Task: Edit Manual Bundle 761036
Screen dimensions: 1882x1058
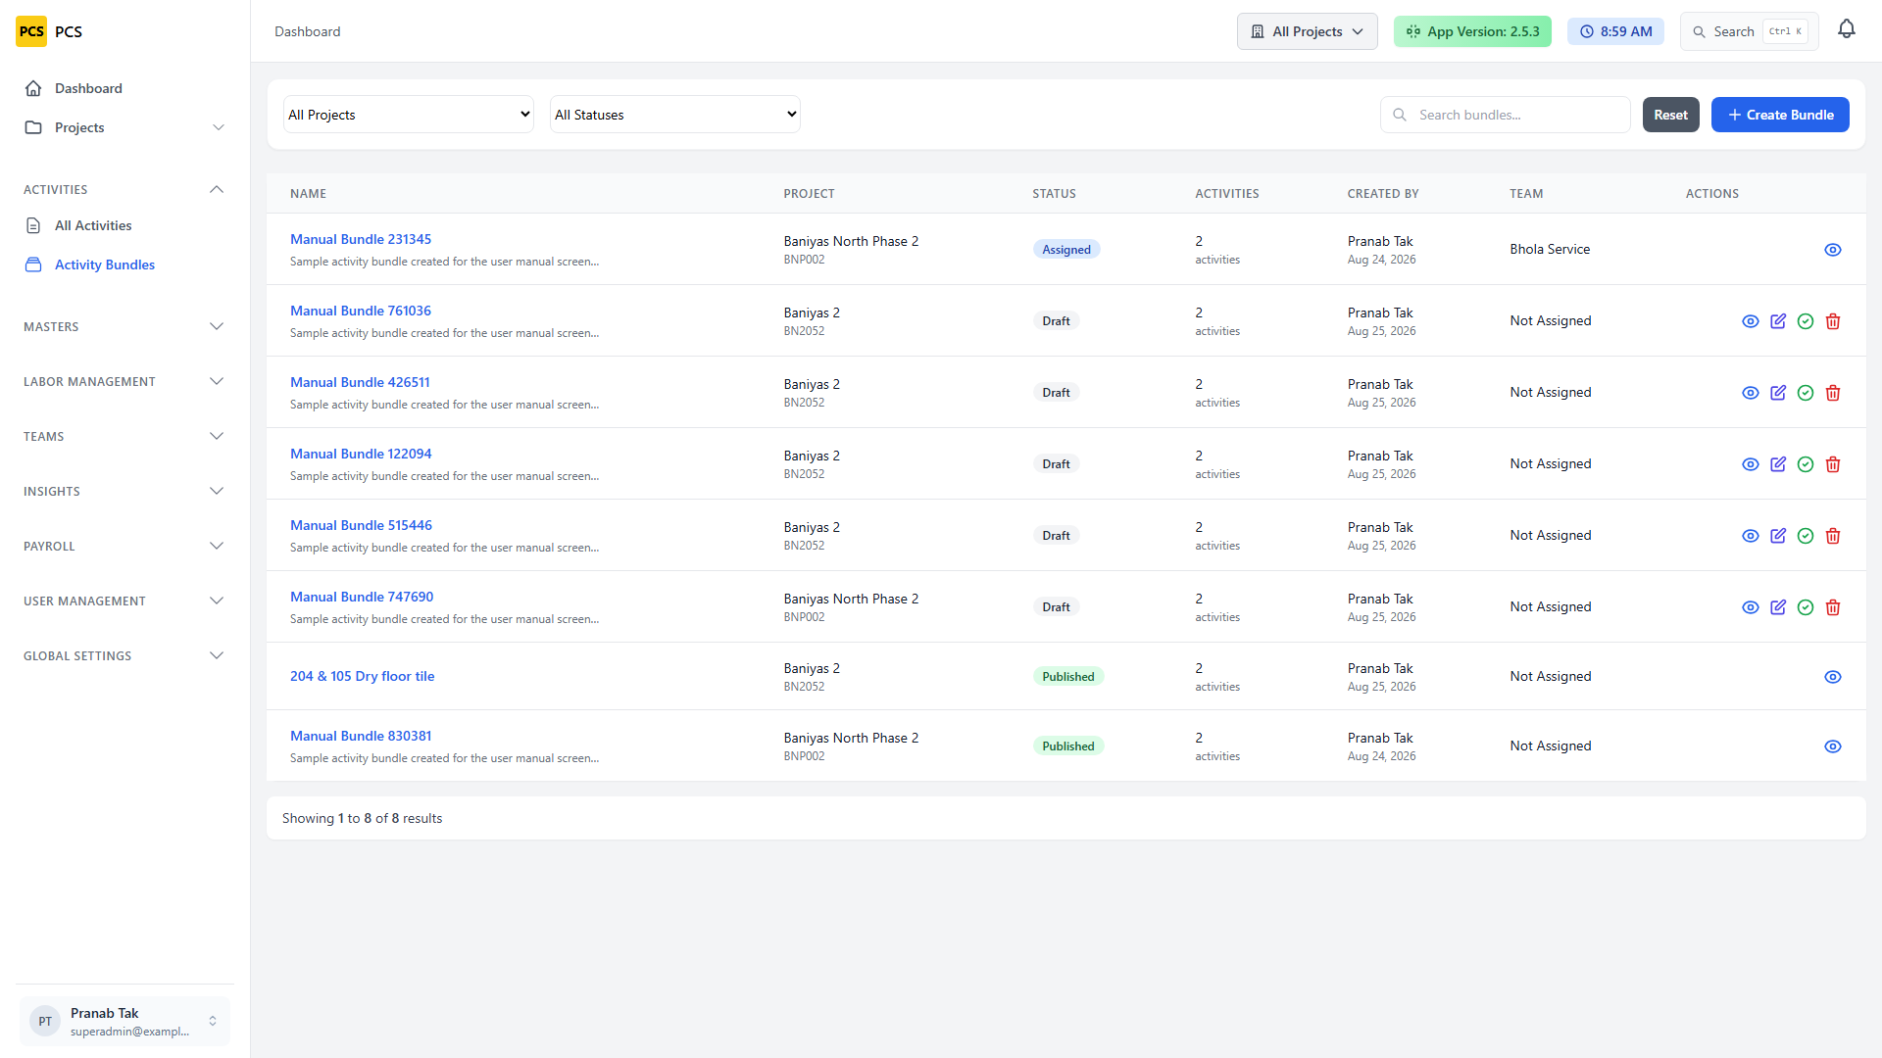Action: pos(1778,321)
